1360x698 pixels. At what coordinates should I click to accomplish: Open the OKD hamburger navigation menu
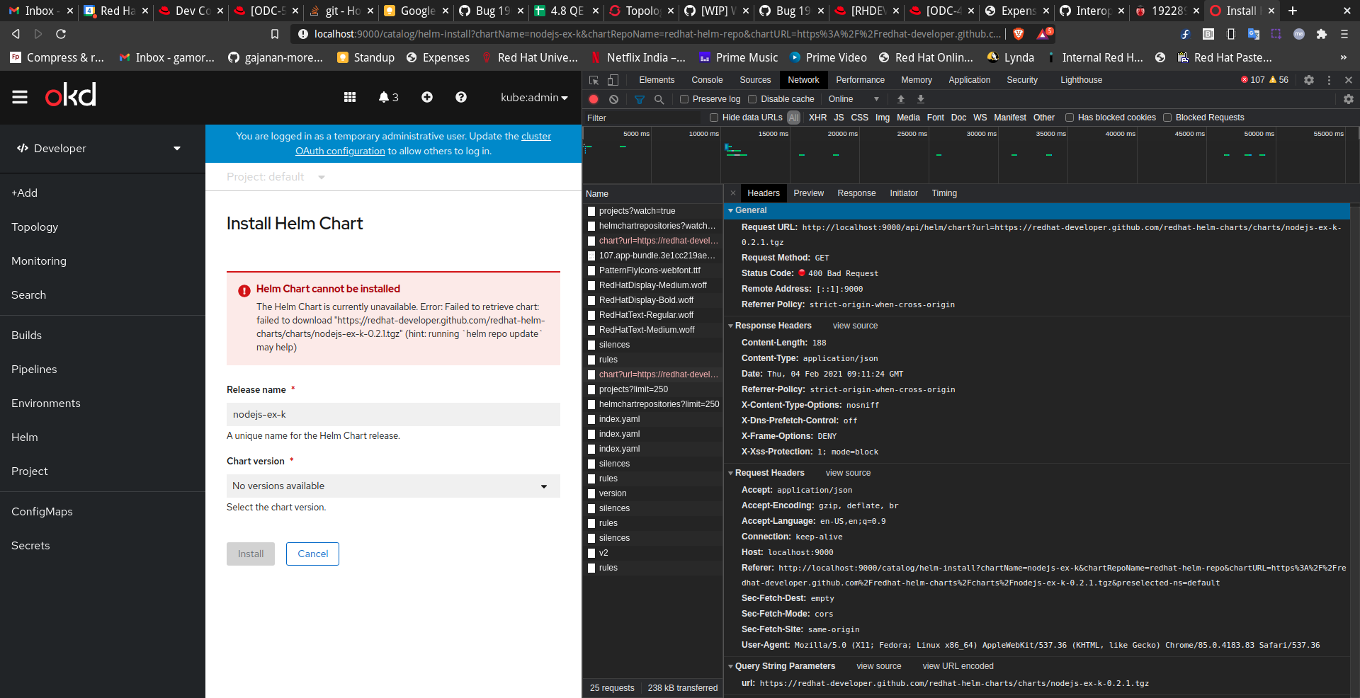tap(20, 97)
